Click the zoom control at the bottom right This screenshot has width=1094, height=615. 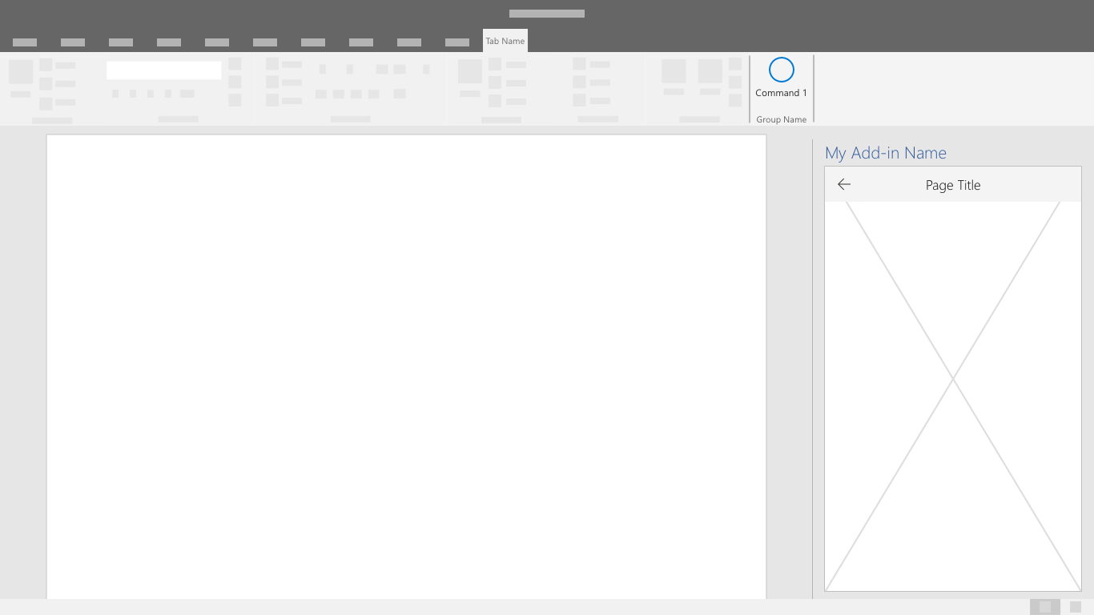point(1044,607)
